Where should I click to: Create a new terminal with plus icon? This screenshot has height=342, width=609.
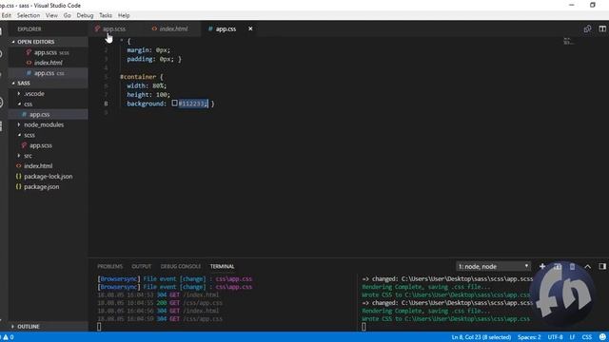(x=542, y=266)
